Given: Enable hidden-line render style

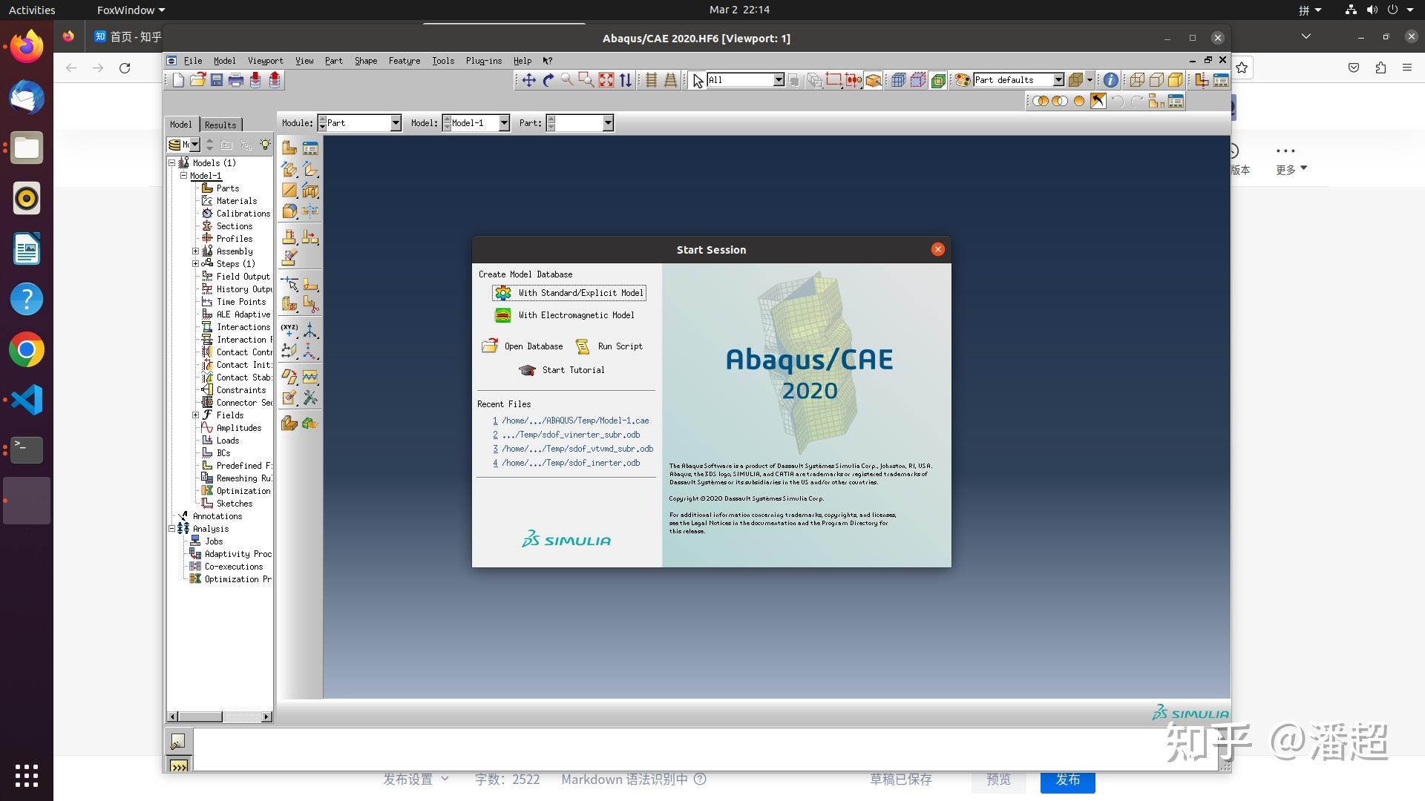Looking at the screenshot, I should pyautogui.click(x=1156, y=80).
